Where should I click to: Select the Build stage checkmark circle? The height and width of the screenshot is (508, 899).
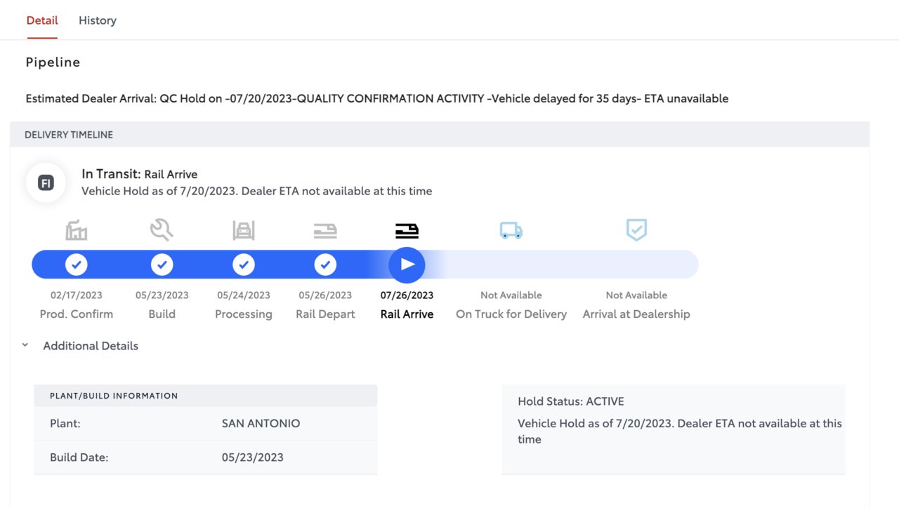click(x=162, y=265)
